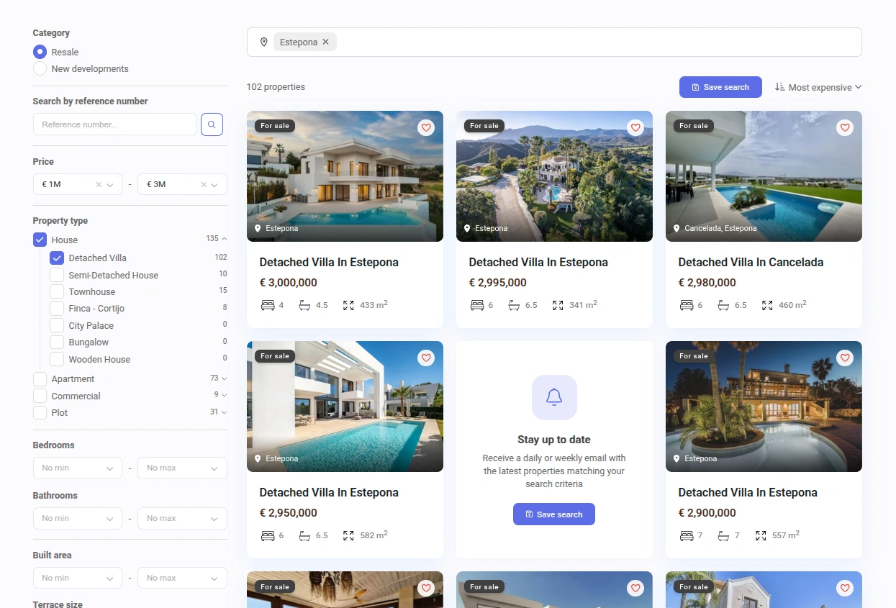Click the reference number search magnifier button
Image resolution: width=896 pixels, height=608 pixels.
click(x=212, y=124)
